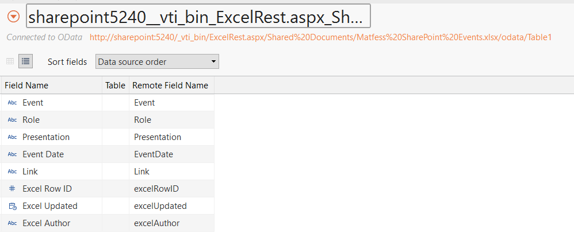Edit the data source name field
The image size is (574, 233).
[x=198, y=16]
